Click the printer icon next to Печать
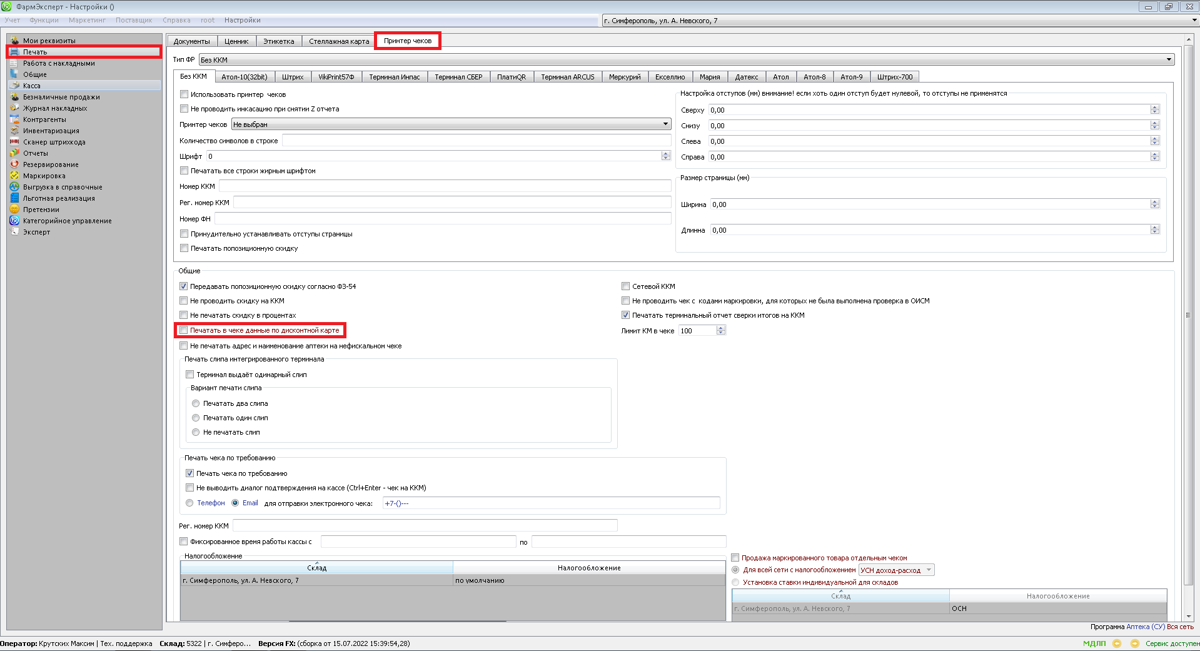Viewport: 1200px width, 651px height. pyautogui.click(x=14, y=52)
